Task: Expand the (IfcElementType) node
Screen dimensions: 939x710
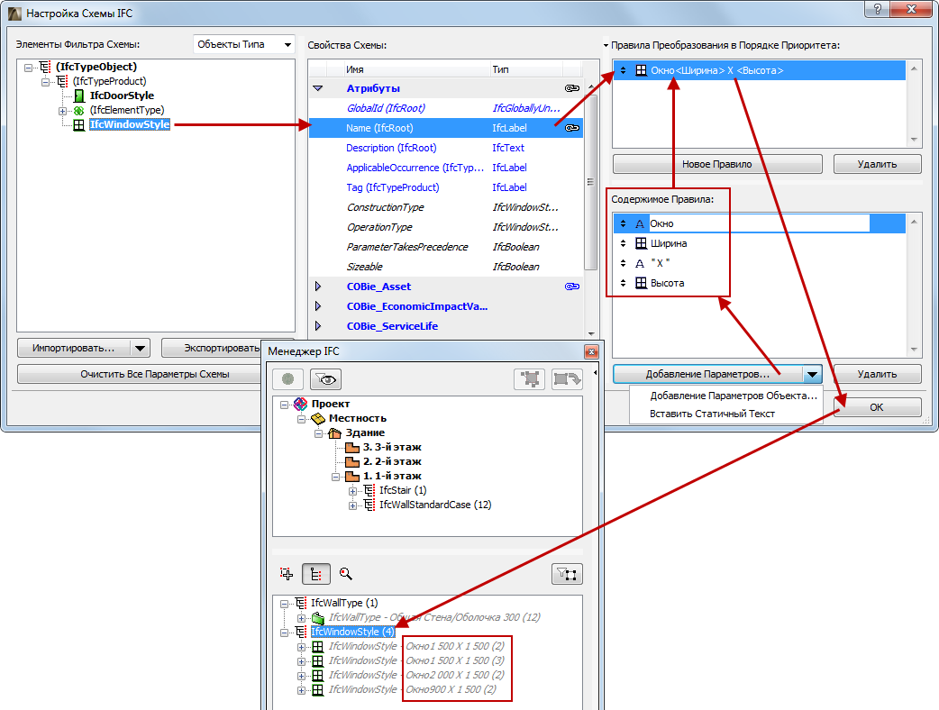Action: 62,111
